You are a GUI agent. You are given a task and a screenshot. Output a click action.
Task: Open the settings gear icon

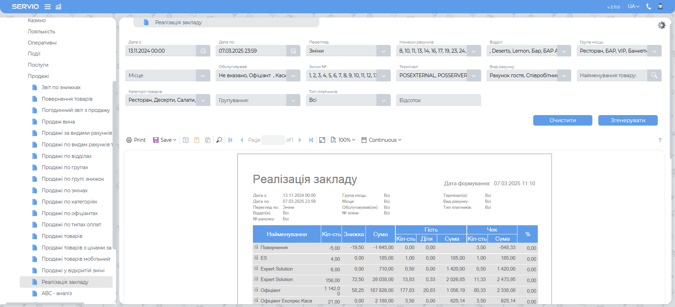661,25
